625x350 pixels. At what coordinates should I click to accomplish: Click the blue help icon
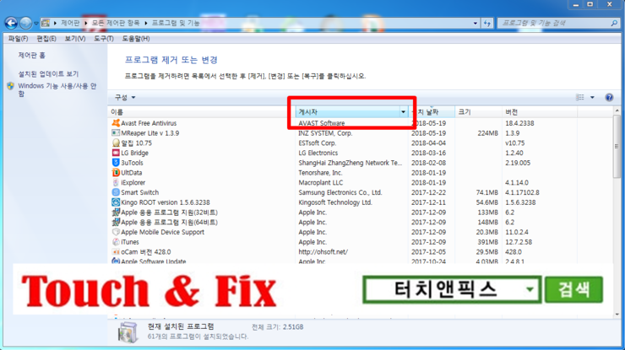point(609,98)
